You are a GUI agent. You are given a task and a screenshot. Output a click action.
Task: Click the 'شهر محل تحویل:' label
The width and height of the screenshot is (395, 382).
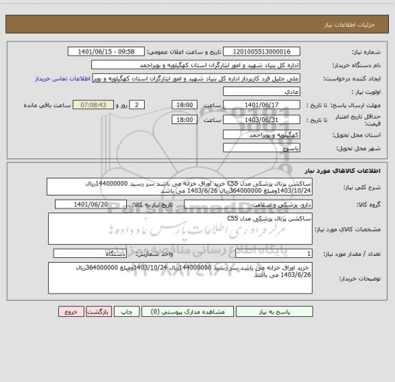[359, 148]
